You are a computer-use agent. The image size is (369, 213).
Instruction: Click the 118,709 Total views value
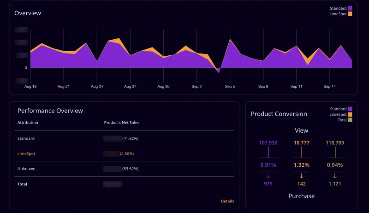point(335,143)
